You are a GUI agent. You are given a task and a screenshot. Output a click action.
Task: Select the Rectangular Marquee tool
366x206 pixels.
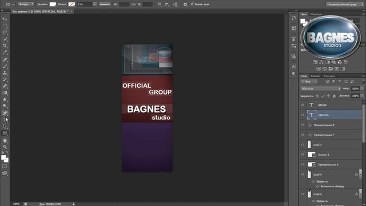point(5,25)
